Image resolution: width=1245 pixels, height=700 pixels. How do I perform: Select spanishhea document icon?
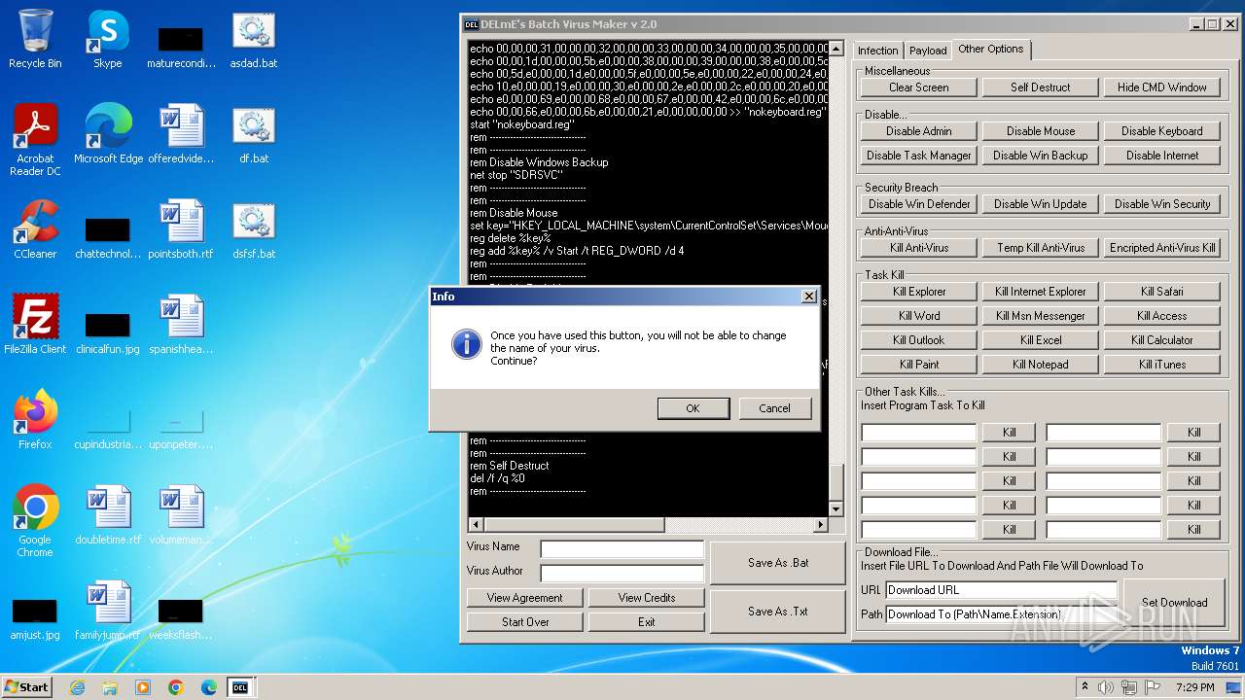181,325
